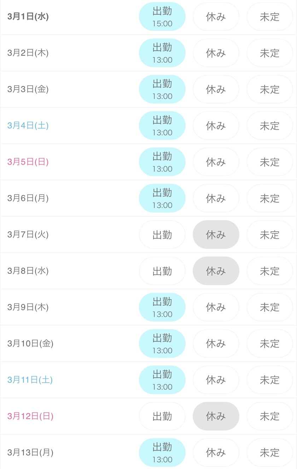Mark 3月12日(日) as 未定
The width and height of the screenshot is (297, 469).
coord(270,416)
